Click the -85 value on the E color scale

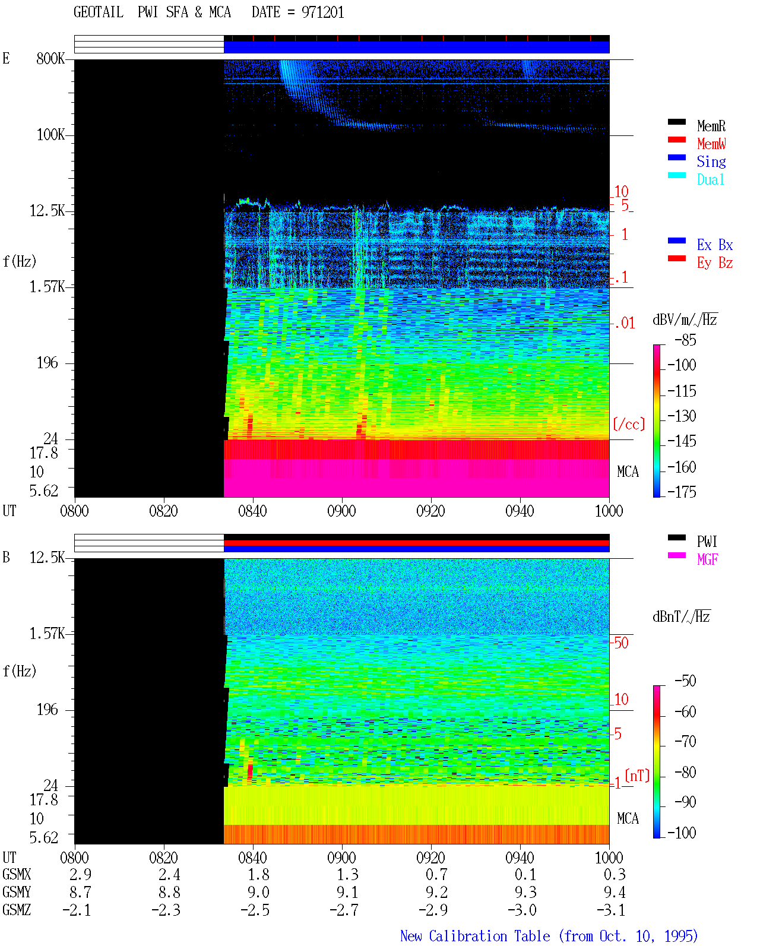pyautogui.click(x=685, y=340)
